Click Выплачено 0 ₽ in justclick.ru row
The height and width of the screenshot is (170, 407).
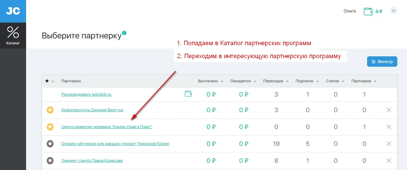211,94
